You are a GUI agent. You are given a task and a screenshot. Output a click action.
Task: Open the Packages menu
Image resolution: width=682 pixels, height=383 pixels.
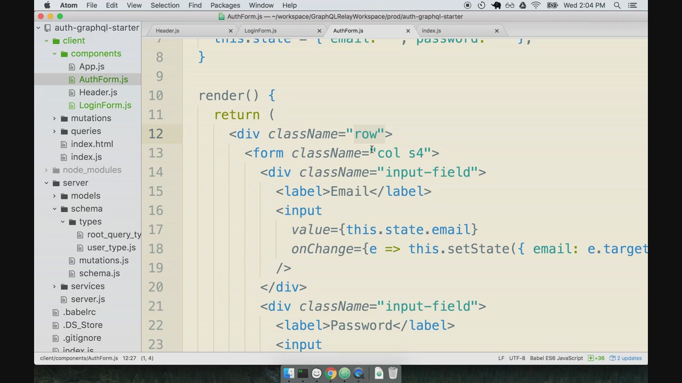pos(225,5)
